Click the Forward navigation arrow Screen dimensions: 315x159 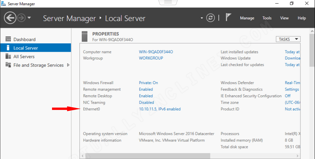click(21, 18)
